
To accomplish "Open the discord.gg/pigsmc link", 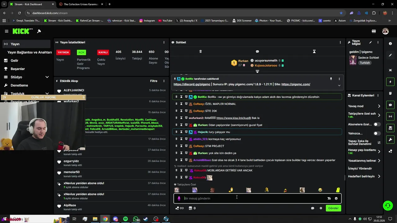I will click(x=192, y=84).
